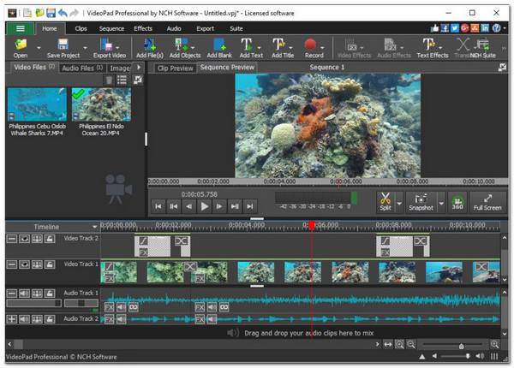Jump to the start of the sequence
The width and height of the screenshot is (514, 368).
[x=158, y=206]
